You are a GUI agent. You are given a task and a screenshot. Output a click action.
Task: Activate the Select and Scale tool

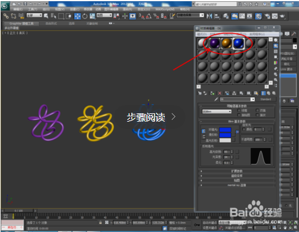[92, 16]
